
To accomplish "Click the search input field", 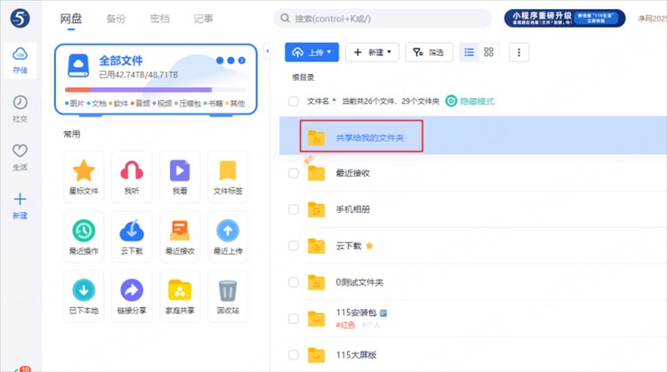I will click(x=382, y=19).
